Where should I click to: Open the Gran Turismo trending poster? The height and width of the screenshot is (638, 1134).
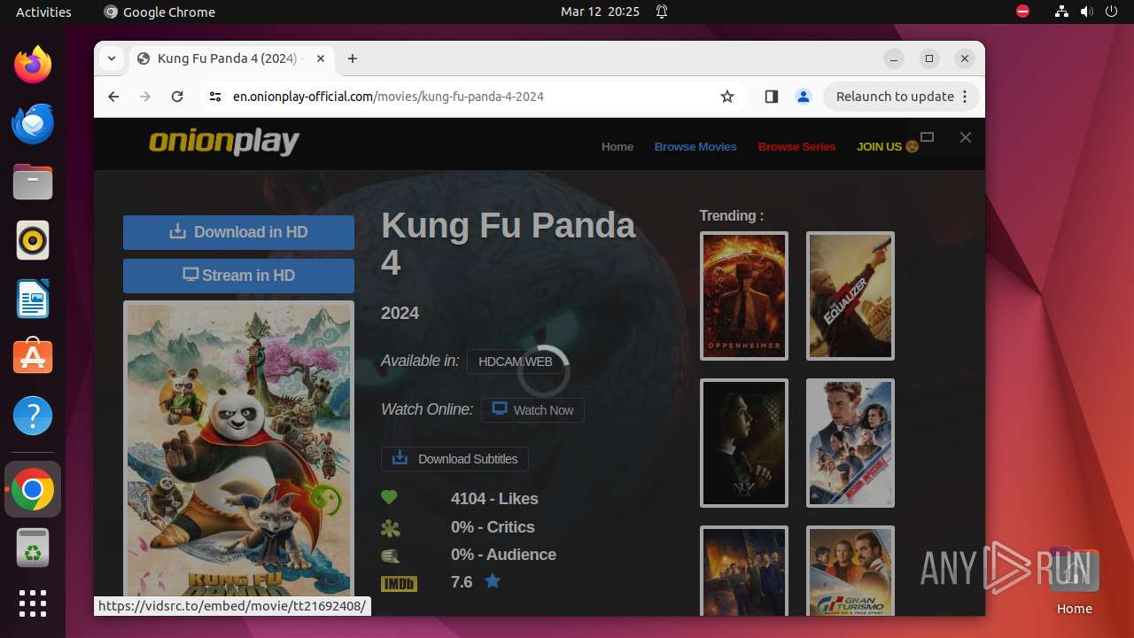(x=850, y=571)
